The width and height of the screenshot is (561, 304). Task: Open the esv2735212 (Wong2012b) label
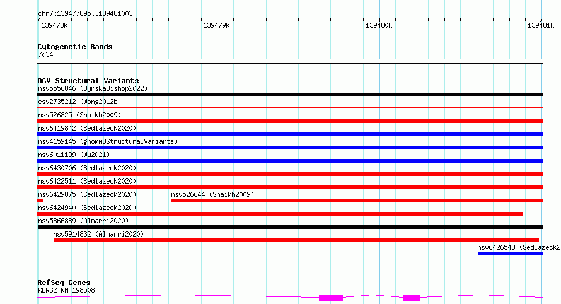(x=79, y=102)
